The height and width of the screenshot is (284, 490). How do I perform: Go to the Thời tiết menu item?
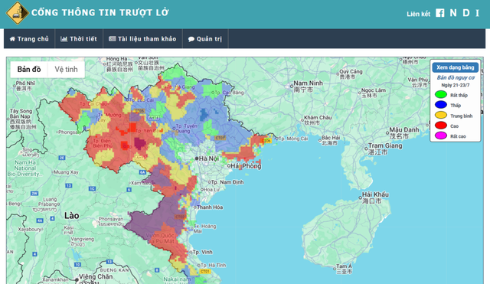[79, 39]
